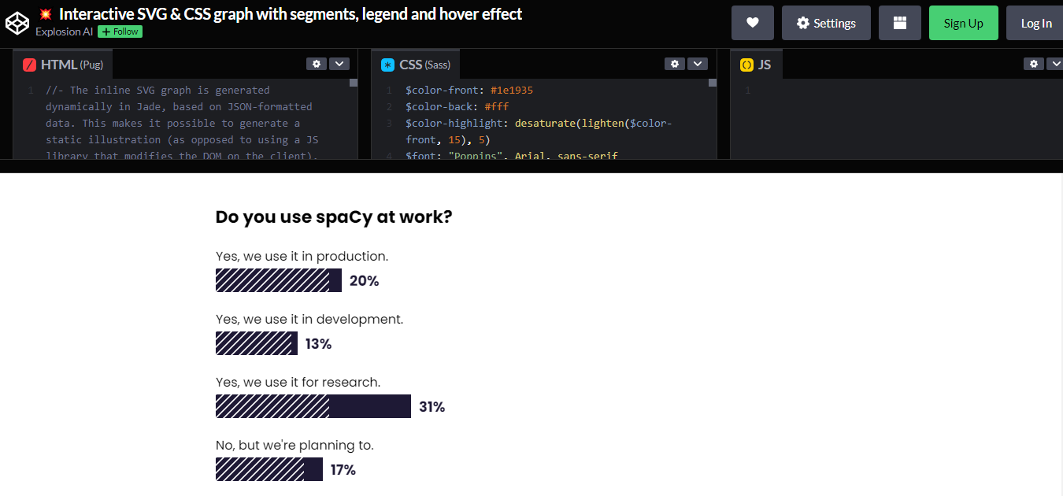Expand the HTML panel dropdown chevron
The image size is (1063, 496).
tap(339, 63)
